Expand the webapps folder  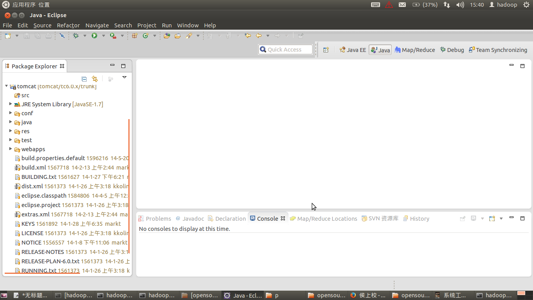pos(11,149)
